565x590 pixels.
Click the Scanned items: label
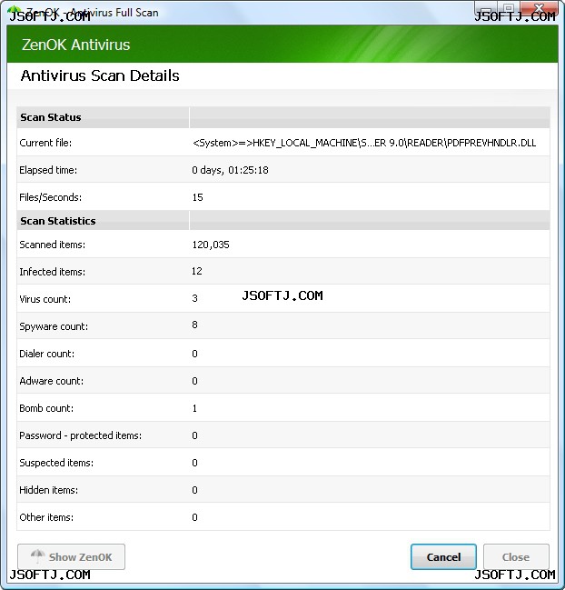(53, 245)
